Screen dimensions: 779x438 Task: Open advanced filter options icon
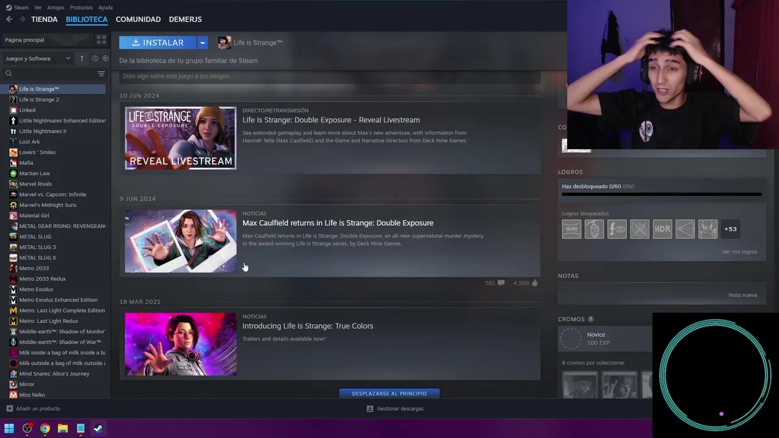point(101,74)
